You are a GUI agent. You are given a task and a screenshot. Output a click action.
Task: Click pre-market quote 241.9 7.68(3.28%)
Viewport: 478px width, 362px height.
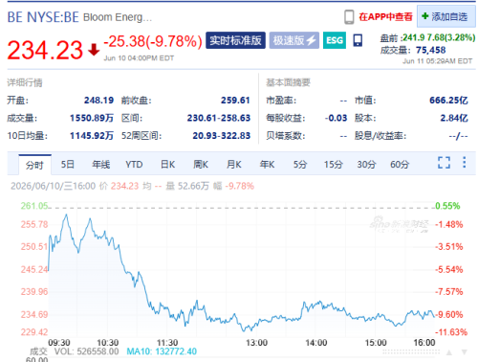(439, 37)
